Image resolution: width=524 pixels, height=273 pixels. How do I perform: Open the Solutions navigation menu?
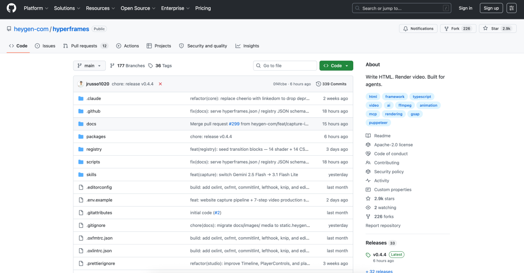[x=67, y=8]
